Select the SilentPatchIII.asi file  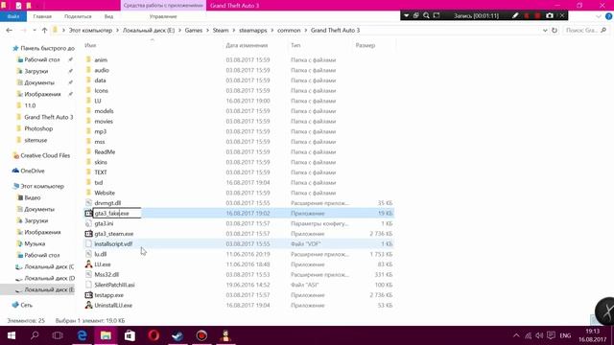pos(114,285)
